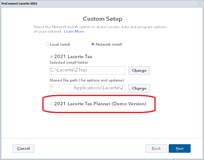Choose the Network install radio button
Viewport: 204px width, 160px height.
pos(93,44)
